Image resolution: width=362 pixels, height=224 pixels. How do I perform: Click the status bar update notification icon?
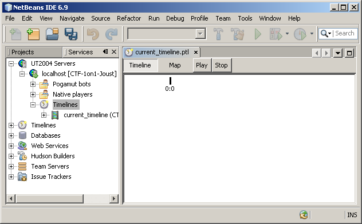(x=304, y=214)
